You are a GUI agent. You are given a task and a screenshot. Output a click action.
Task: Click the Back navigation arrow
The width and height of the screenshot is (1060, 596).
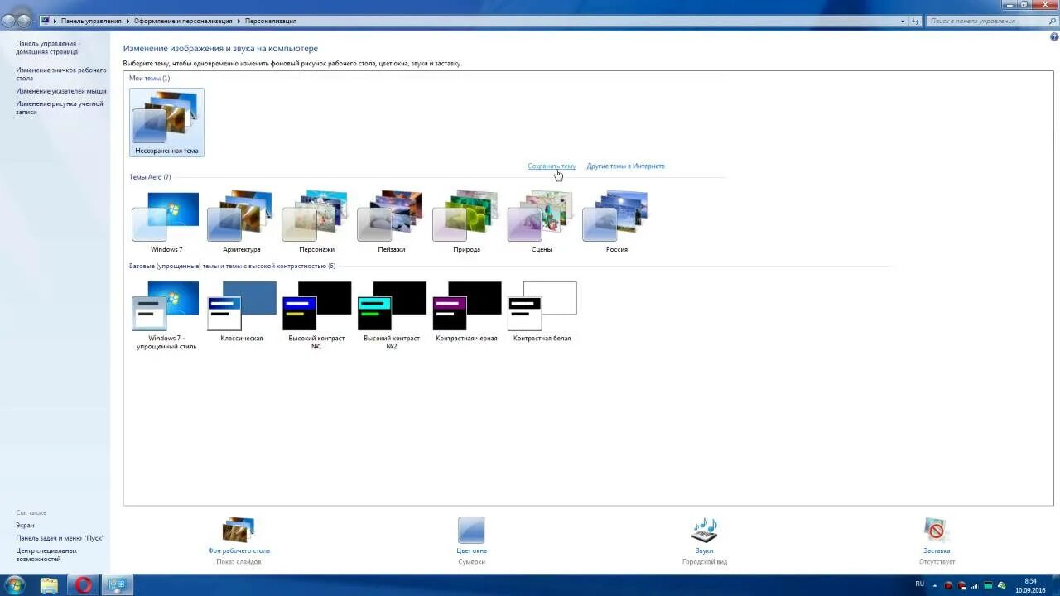pyautogui.click(x=9, y=21)
